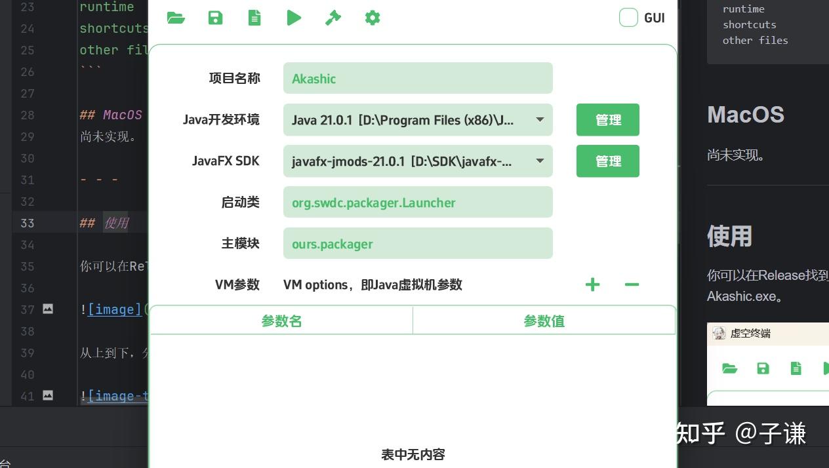Remove a VM parameter with minus icon
Image resolution: width=829 pixels, height=468 pixels.
pyautogui.click(x=632, y=284)
